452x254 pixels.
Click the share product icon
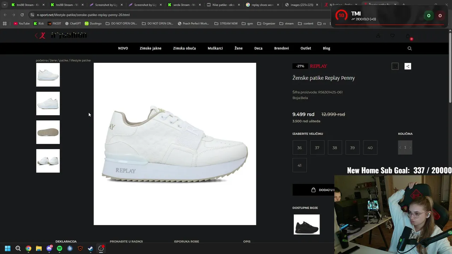pos(408,66)
